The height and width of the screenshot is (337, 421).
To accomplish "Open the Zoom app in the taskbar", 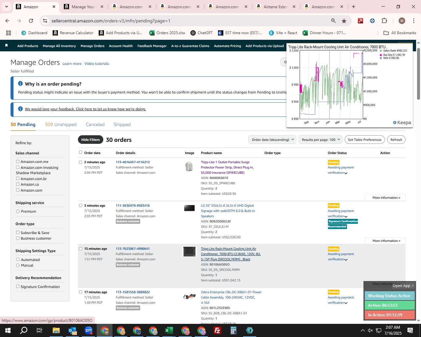I will 88,330.
